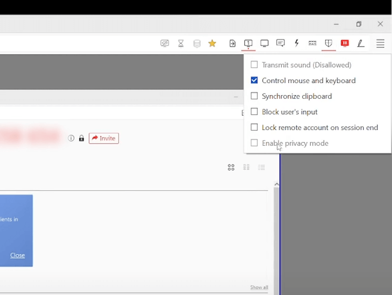392x295 pixels.
Task: Switch to the four-dot tile view
Action: point(231,168)
